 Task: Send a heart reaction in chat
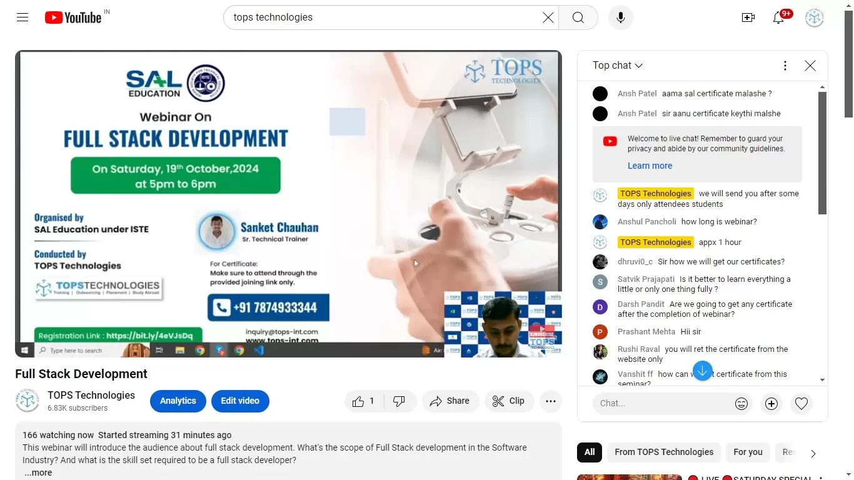click(801, 404)
